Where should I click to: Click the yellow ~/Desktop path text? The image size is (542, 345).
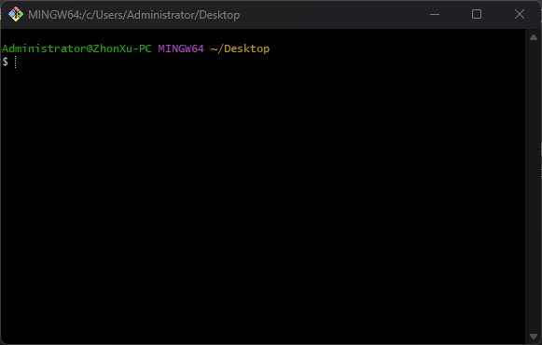(240, 49)
